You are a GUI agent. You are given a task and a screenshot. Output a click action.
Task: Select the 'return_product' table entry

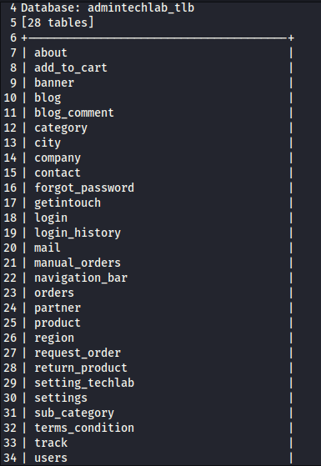coord(81,368)
